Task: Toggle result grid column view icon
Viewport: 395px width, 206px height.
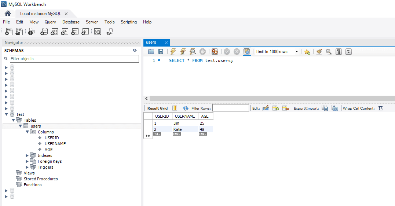Action: (175, 108)
